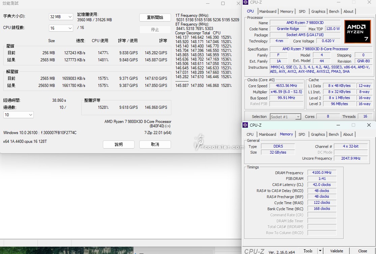The height and width of the screenshot is (254, 376).
Task: Close the CPU-Z memory timings window with the X
Action: click(x=369, y=125)
